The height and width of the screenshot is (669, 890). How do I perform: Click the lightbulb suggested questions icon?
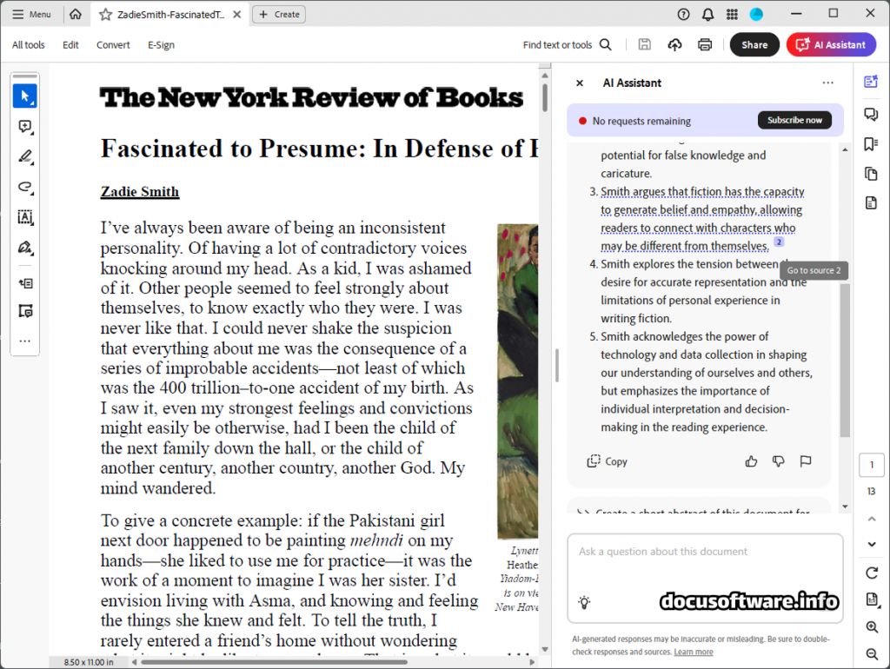(x=585, y=602)
